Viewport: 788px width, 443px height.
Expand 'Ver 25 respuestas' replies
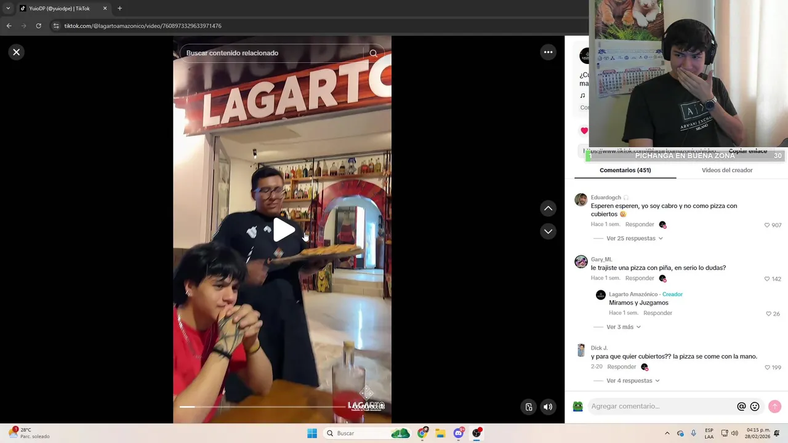coord(635,238)
